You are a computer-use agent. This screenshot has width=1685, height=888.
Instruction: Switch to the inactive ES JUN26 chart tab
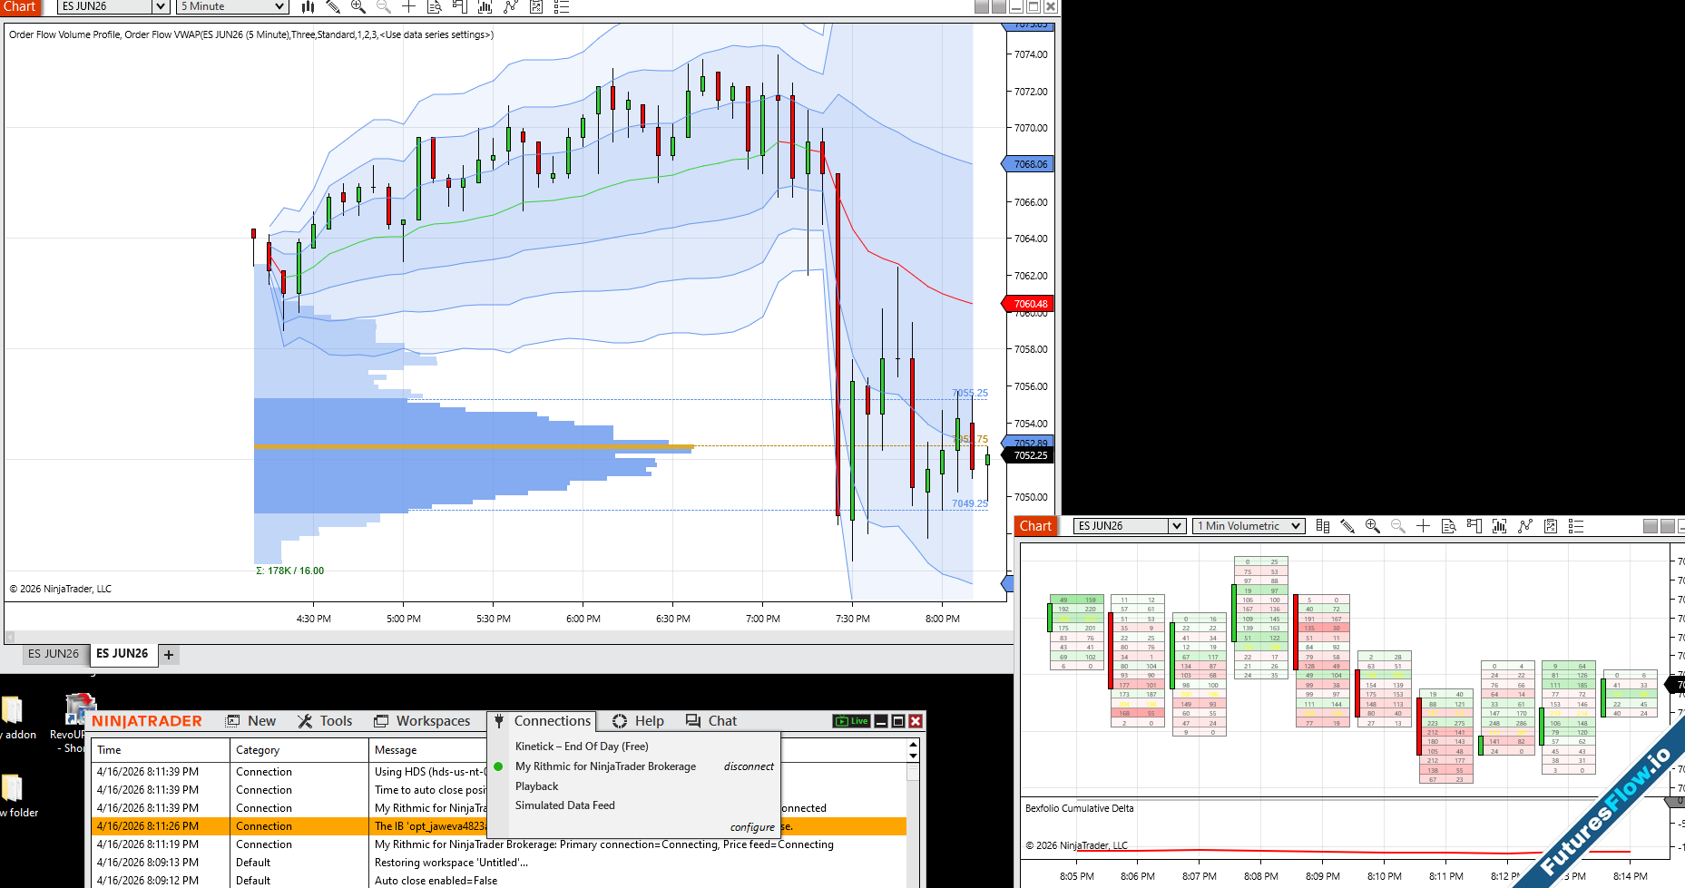53,654
